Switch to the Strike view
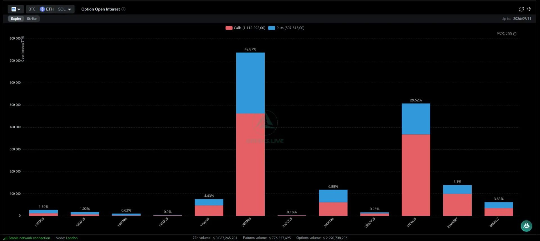The height and width of the screenshot is (241, 540). point(32,19)
